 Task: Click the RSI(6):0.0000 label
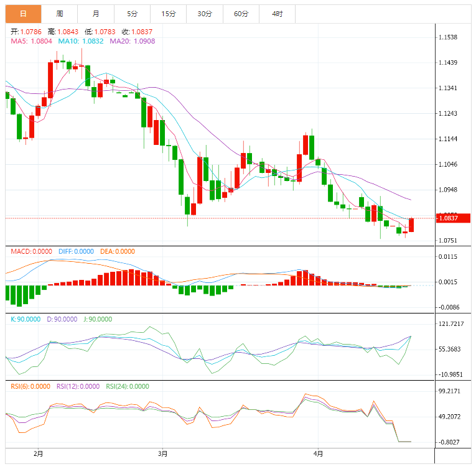pos(30,386)
